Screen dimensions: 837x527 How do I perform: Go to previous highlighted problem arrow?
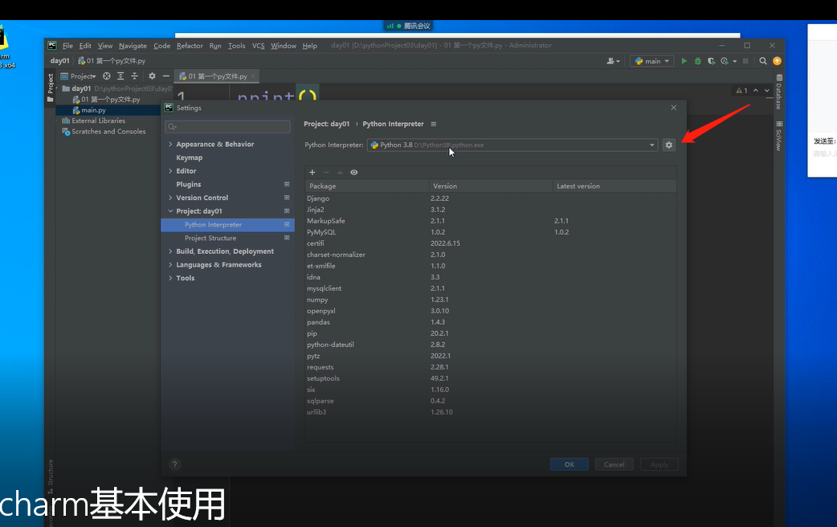click(756, 90)
